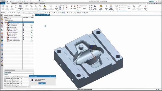Open Operations group More dropdown

click(x=56, y=7)
